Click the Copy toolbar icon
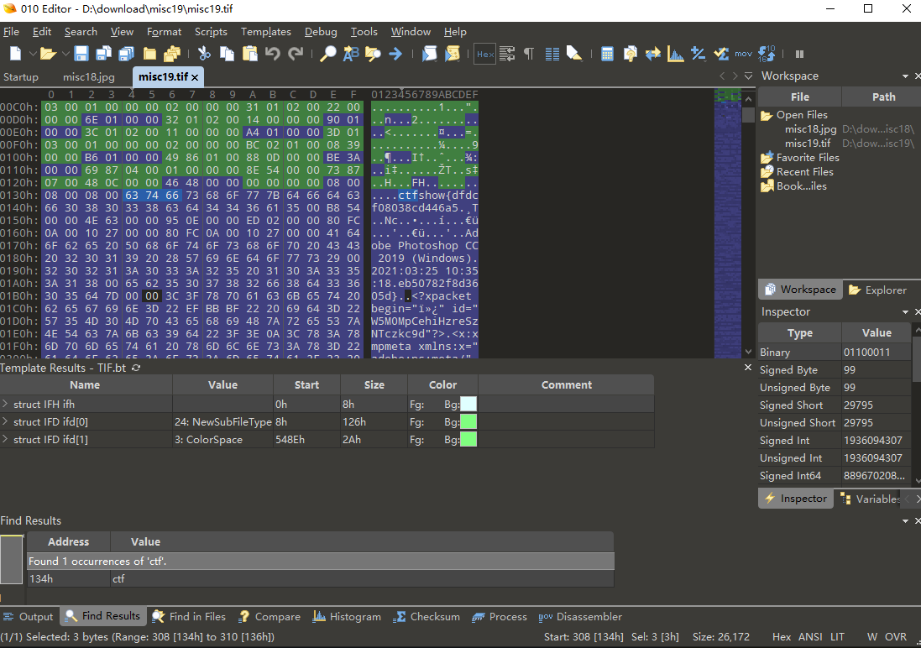The image size is (921, 648). [x=227, y=54]
